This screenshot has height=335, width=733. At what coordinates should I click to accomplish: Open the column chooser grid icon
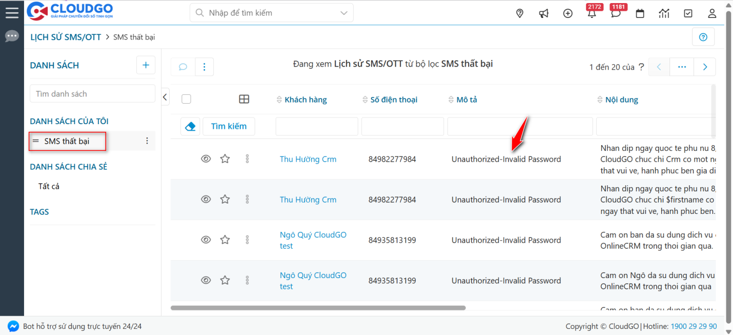(x=244, y=98)
